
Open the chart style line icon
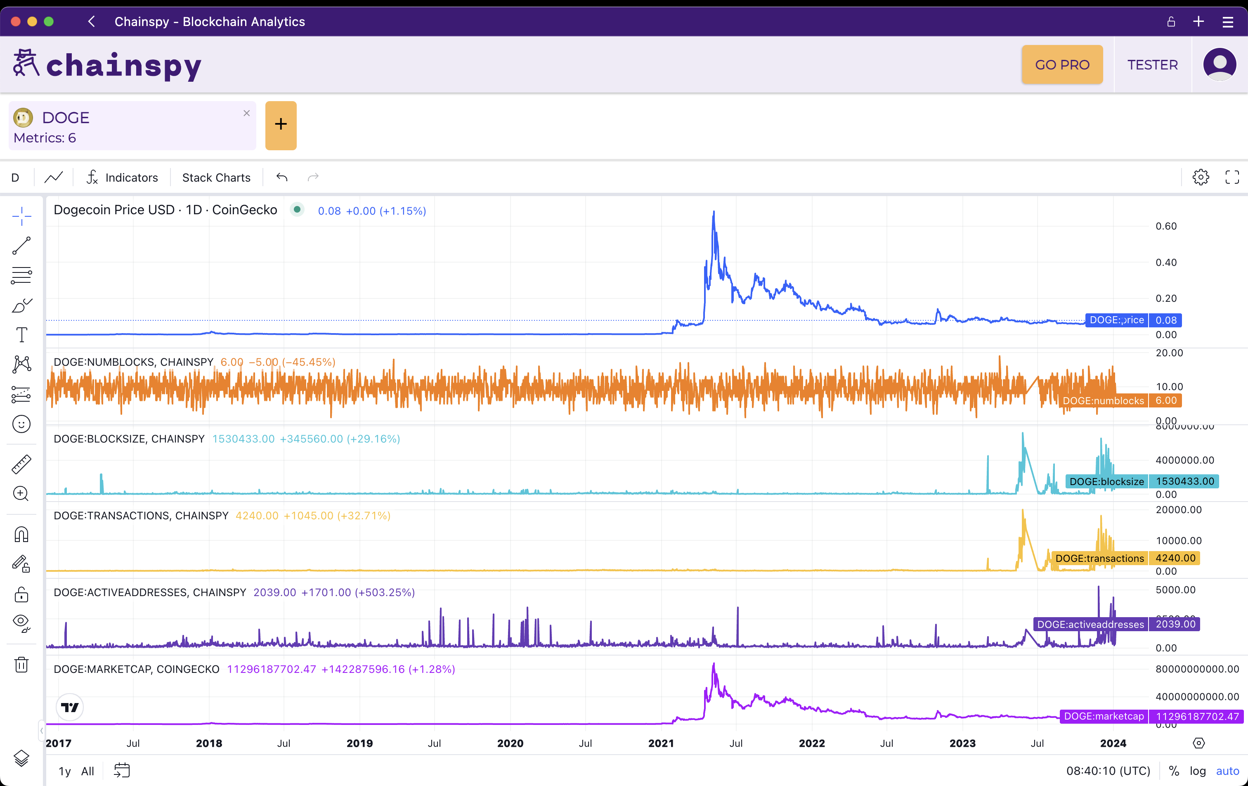pyautogui.click(x=53, y=178)
